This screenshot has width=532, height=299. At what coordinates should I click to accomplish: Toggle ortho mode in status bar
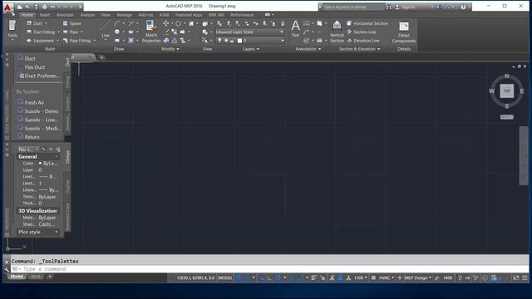[x=269, y=277]
